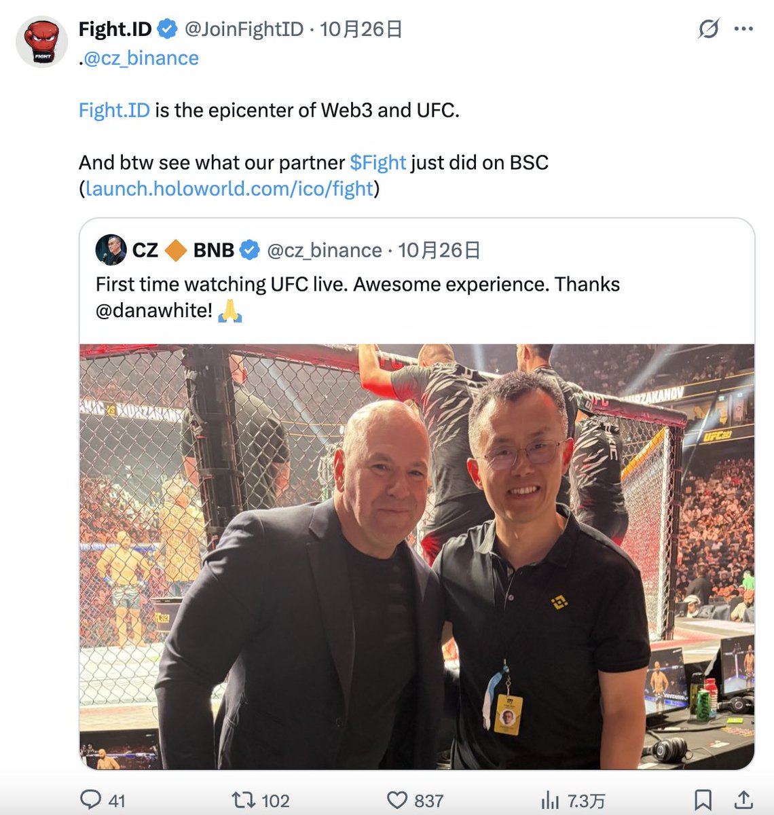Bookmark this post

(703, 799)
